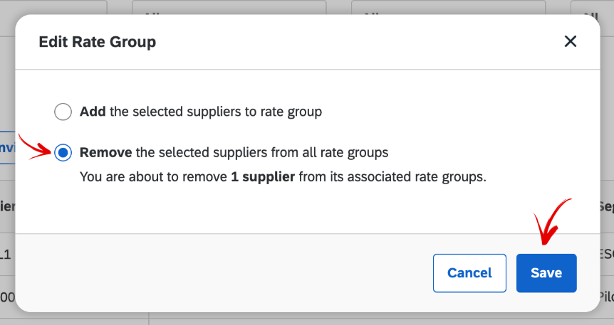Screen dimensions: 614x325
Task: Click the partially hidden blue button at left edge
Action: [7, 147]
